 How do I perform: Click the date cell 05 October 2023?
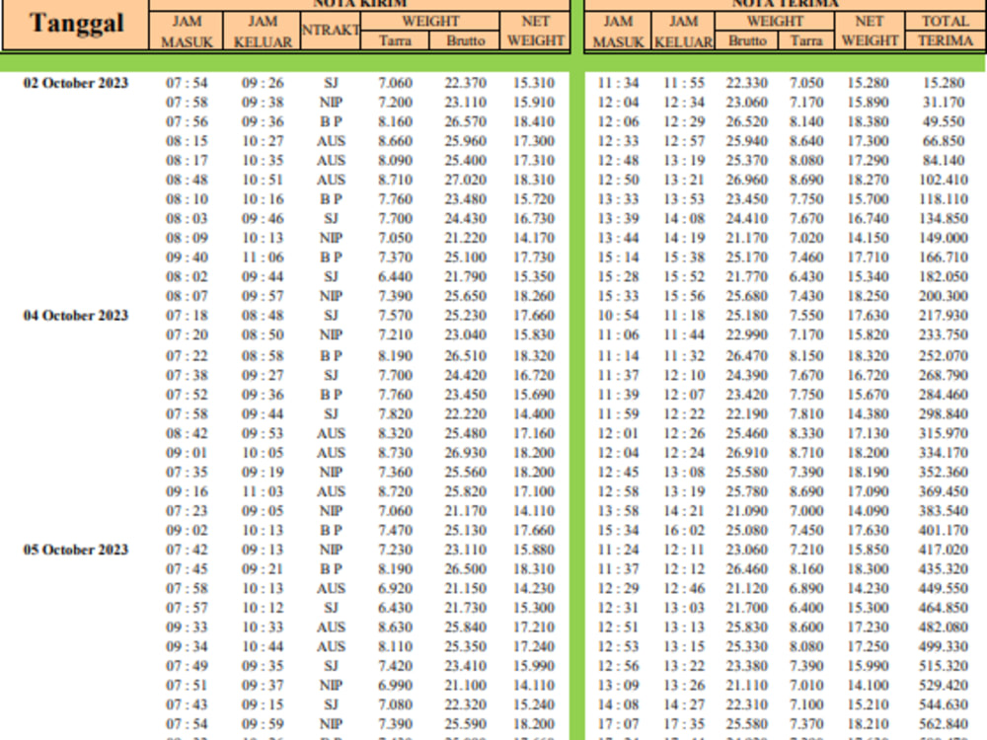point(76,550)
